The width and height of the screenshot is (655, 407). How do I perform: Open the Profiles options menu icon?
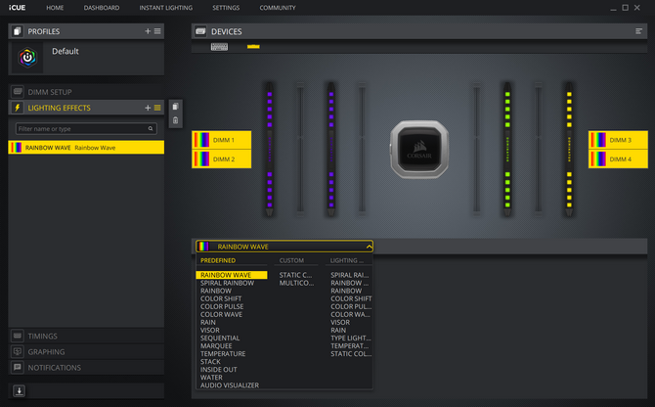pyautogui.click(x=157, y=31)
